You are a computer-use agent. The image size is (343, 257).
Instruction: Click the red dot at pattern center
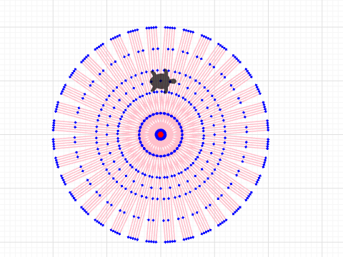161,135
